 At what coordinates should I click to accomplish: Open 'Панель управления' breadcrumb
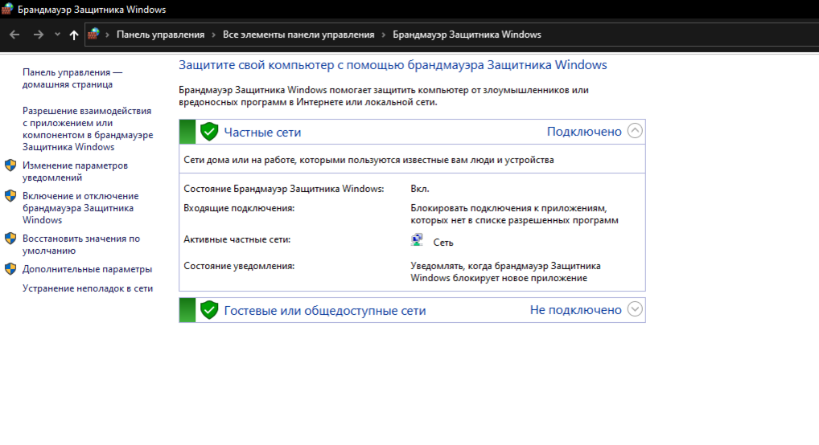click(160, 35)
